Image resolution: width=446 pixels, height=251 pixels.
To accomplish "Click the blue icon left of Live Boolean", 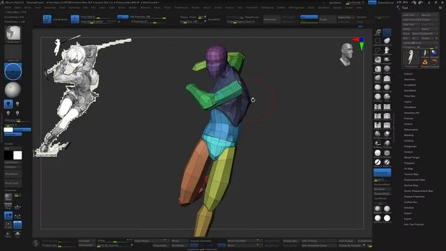I will click(47, 19).
